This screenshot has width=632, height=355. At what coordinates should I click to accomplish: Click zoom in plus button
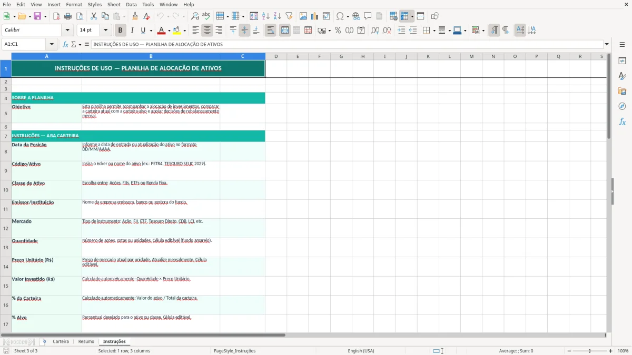click(611, 351)
